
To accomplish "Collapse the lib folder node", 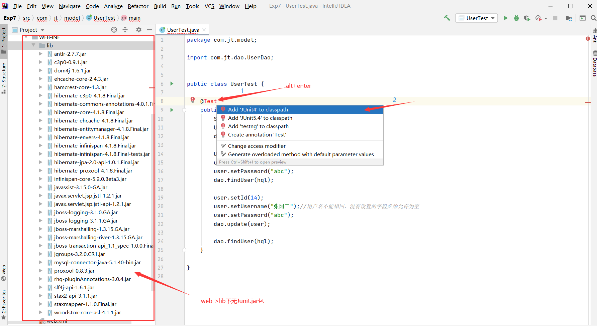I will click(x=33, y=45).
